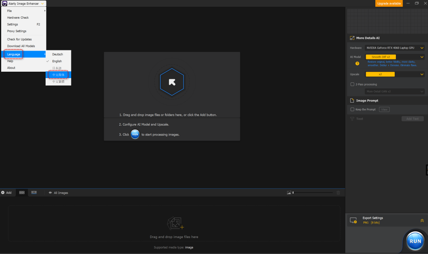Collapse the main menu dropdown arrow
This screenshot has height=254, width=428.
click(42, 4)
